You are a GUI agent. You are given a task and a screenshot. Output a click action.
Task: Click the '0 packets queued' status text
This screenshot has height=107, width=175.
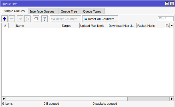pos(105,104)
